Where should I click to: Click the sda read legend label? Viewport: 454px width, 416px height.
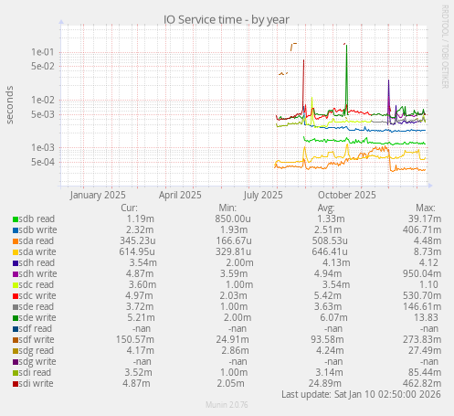click(37, 240)
